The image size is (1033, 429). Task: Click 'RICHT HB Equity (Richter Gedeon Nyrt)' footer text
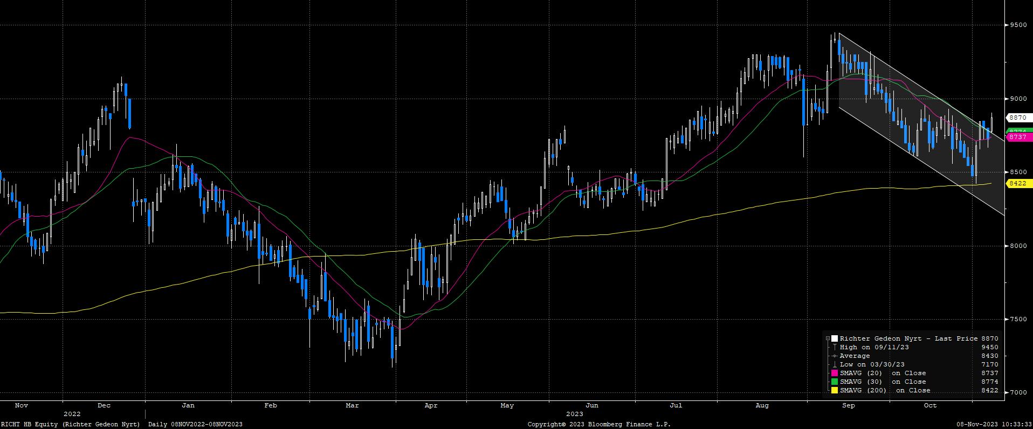70,424
